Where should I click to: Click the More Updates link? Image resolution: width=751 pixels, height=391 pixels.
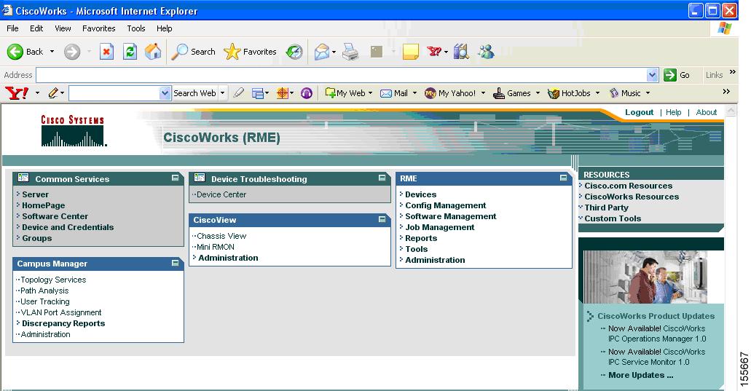tap(640, 375)
